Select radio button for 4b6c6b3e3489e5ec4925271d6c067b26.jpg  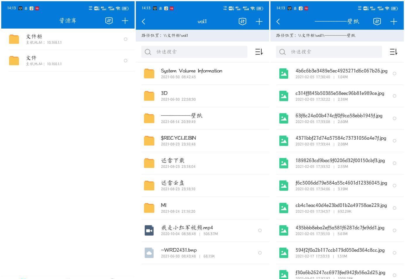[x=394, y=73]
